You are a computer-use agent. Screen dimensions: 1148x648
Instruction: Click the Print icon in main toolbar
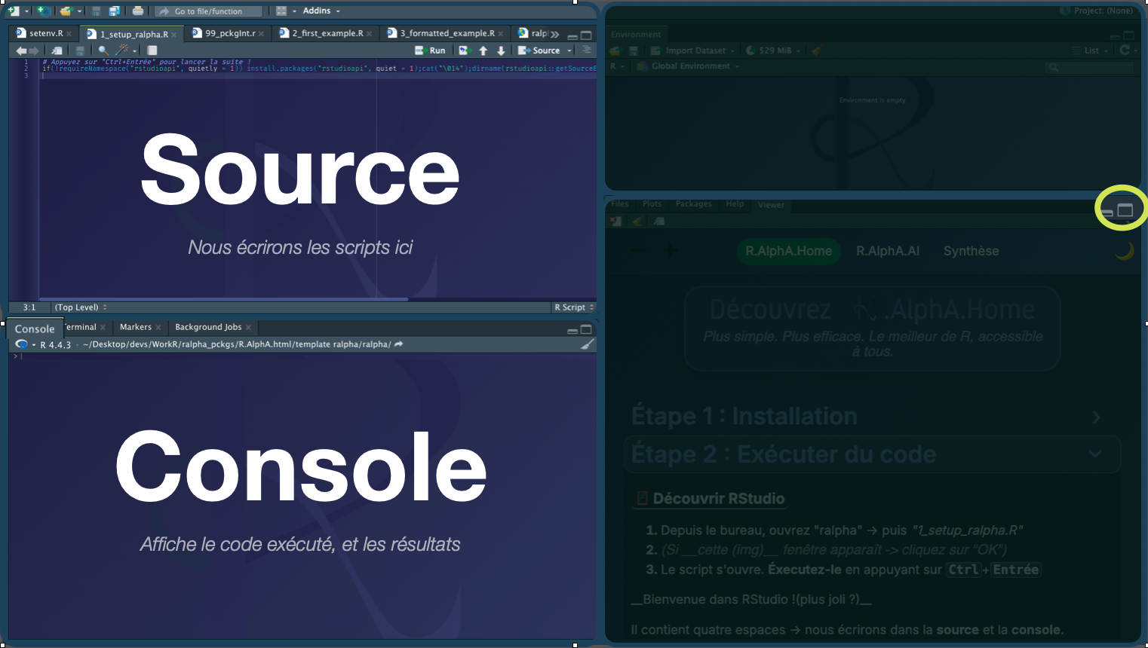click(138, 11)
